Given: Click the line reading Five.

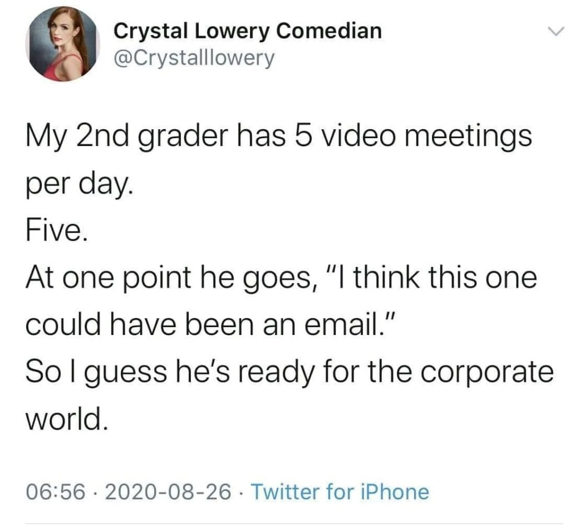Looking at the screenshot, I should click(54, 230).
